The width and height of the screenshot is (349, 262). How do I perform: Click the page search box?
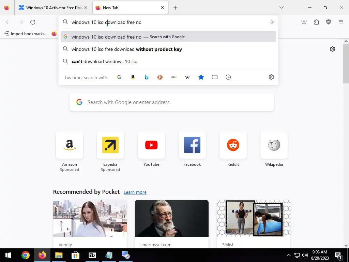[x=172, y=102]
